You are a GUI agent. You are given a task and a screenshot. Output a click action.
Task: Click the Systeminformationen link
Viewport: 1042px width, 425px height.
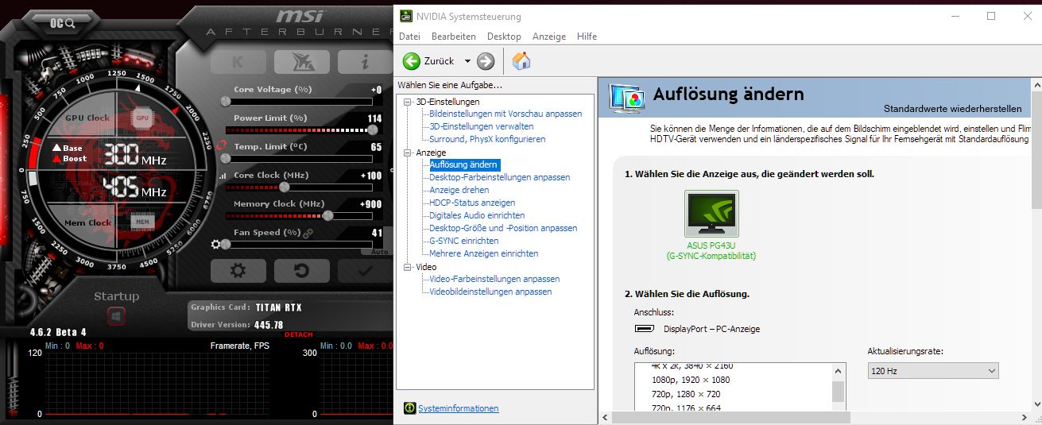tap(459, 408)
